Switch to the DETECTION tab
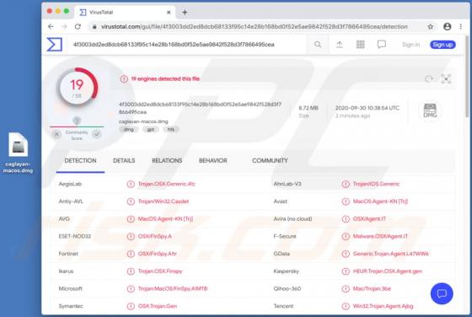The width and height of the screenshot is (472, 317). pos(80,161)
